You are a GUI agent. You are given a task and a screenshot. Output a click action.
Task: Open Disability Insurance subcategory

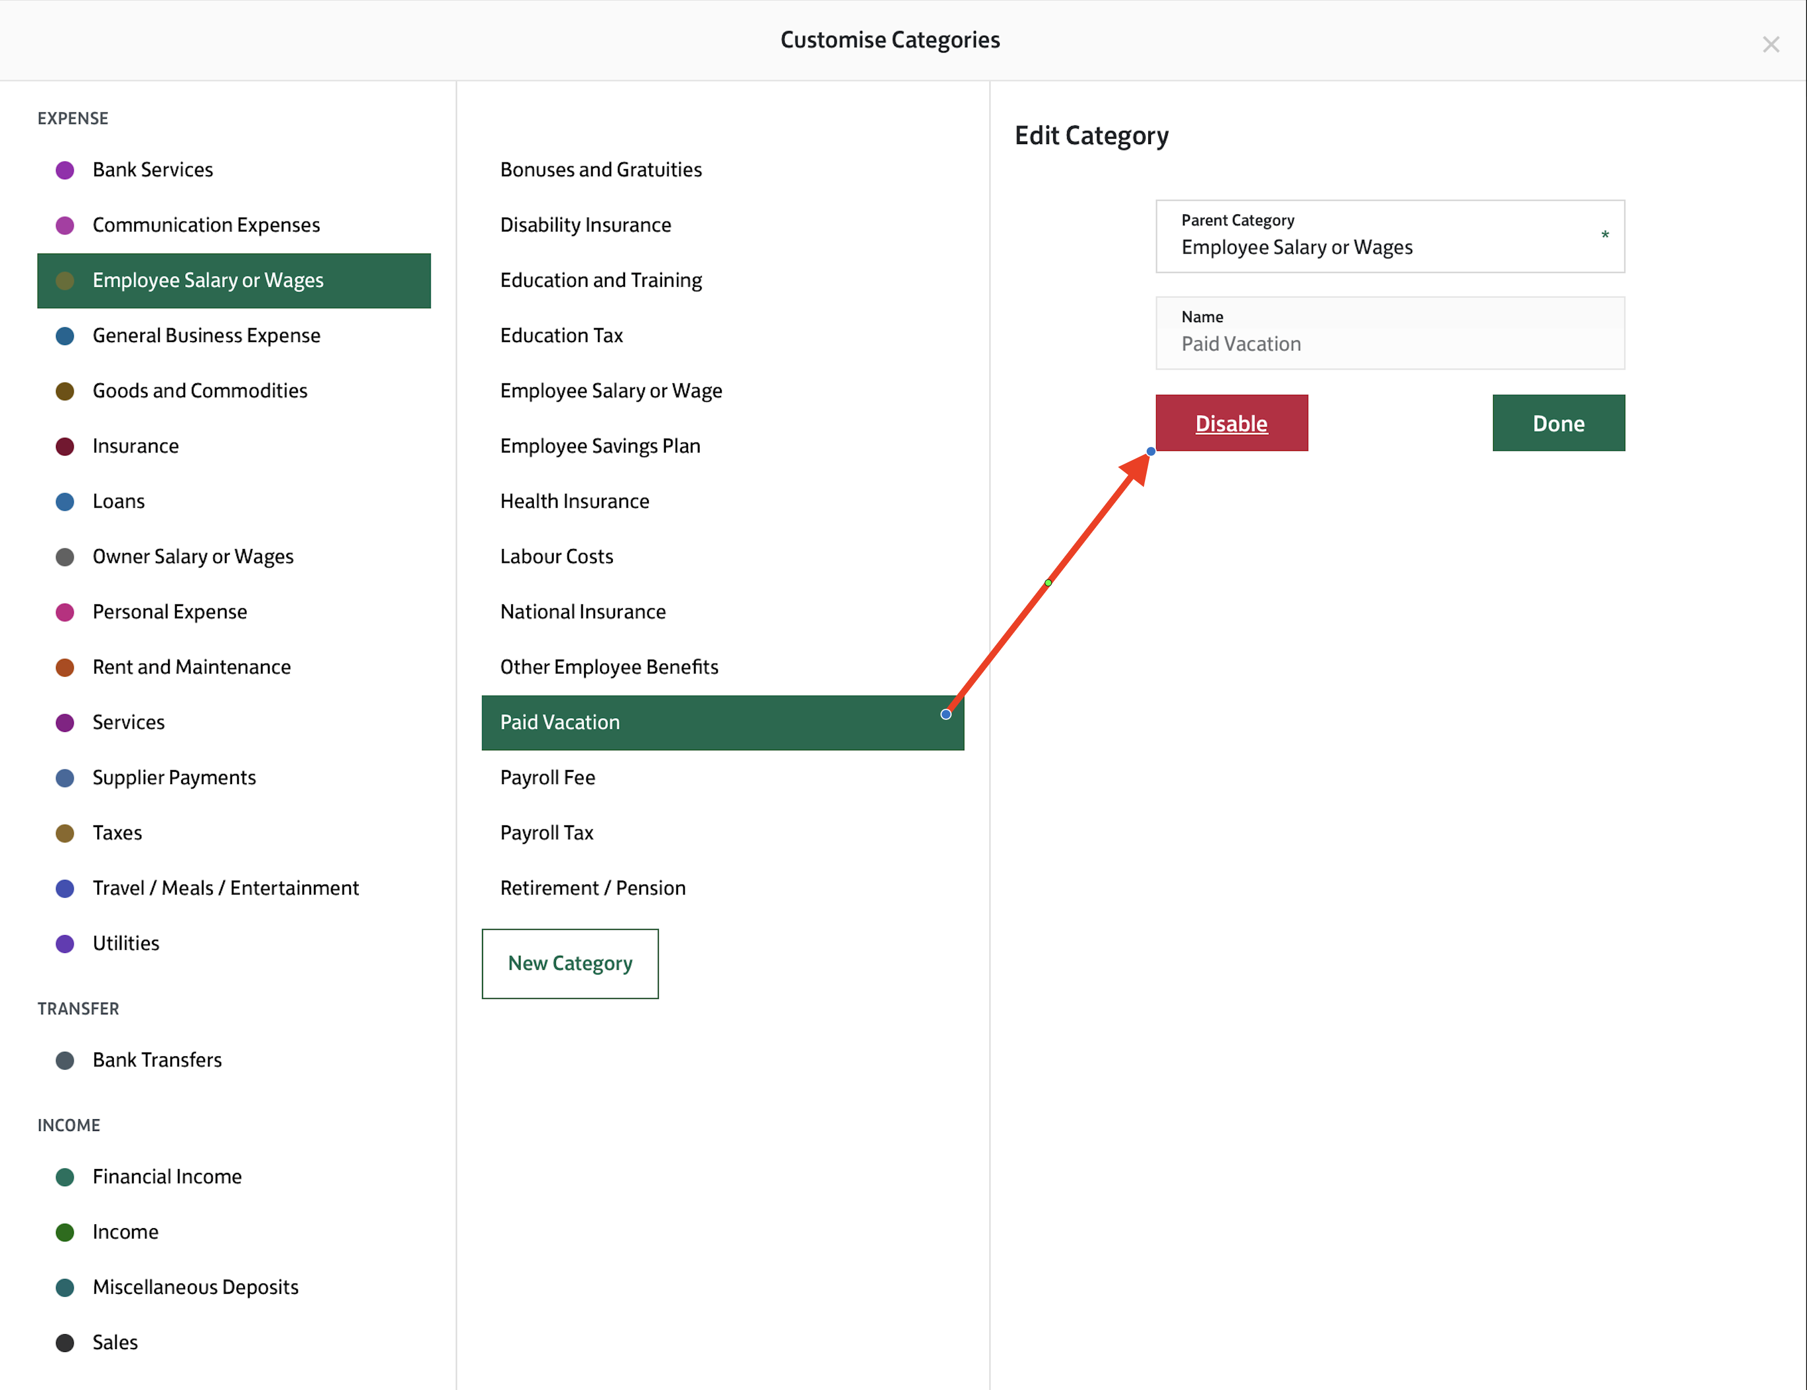(722, 225)
